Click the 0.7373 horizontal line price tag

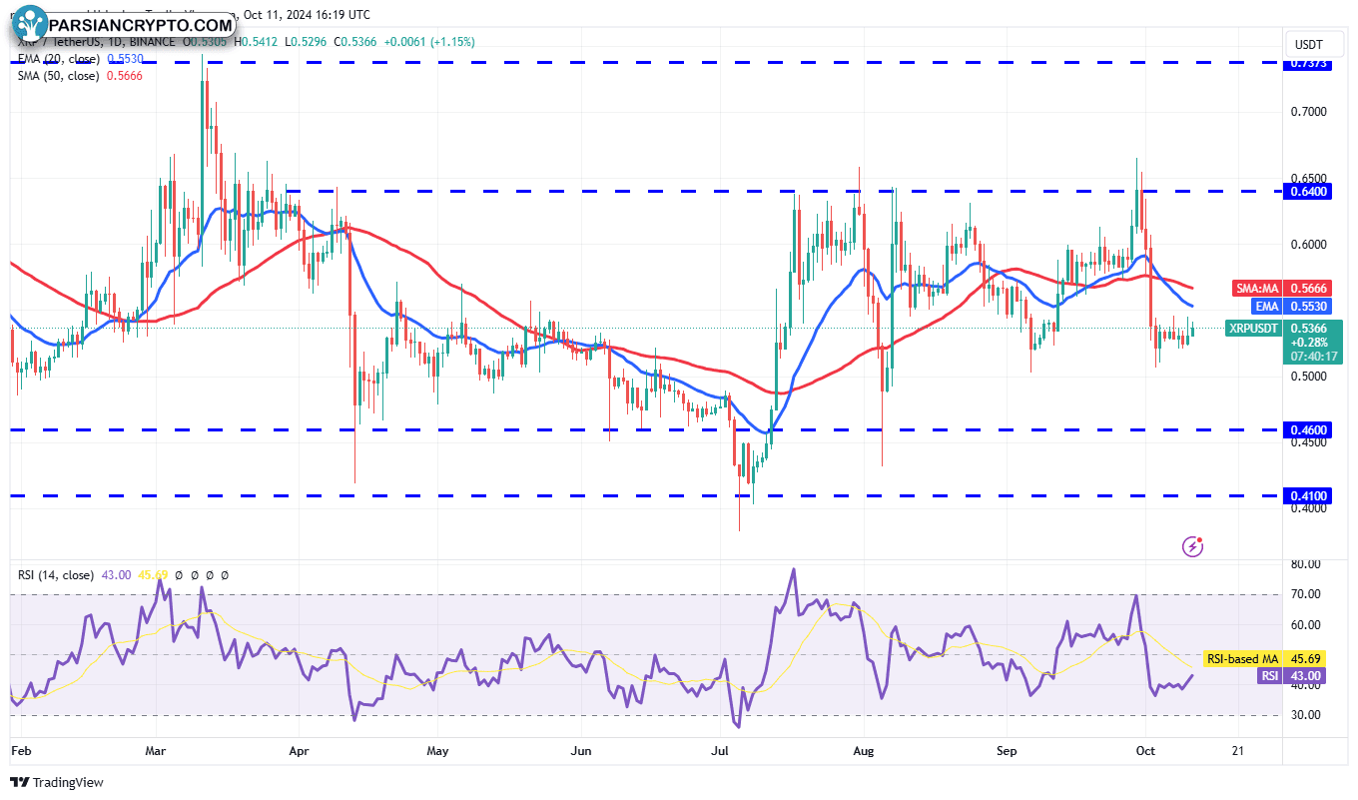pos(1308,63)
